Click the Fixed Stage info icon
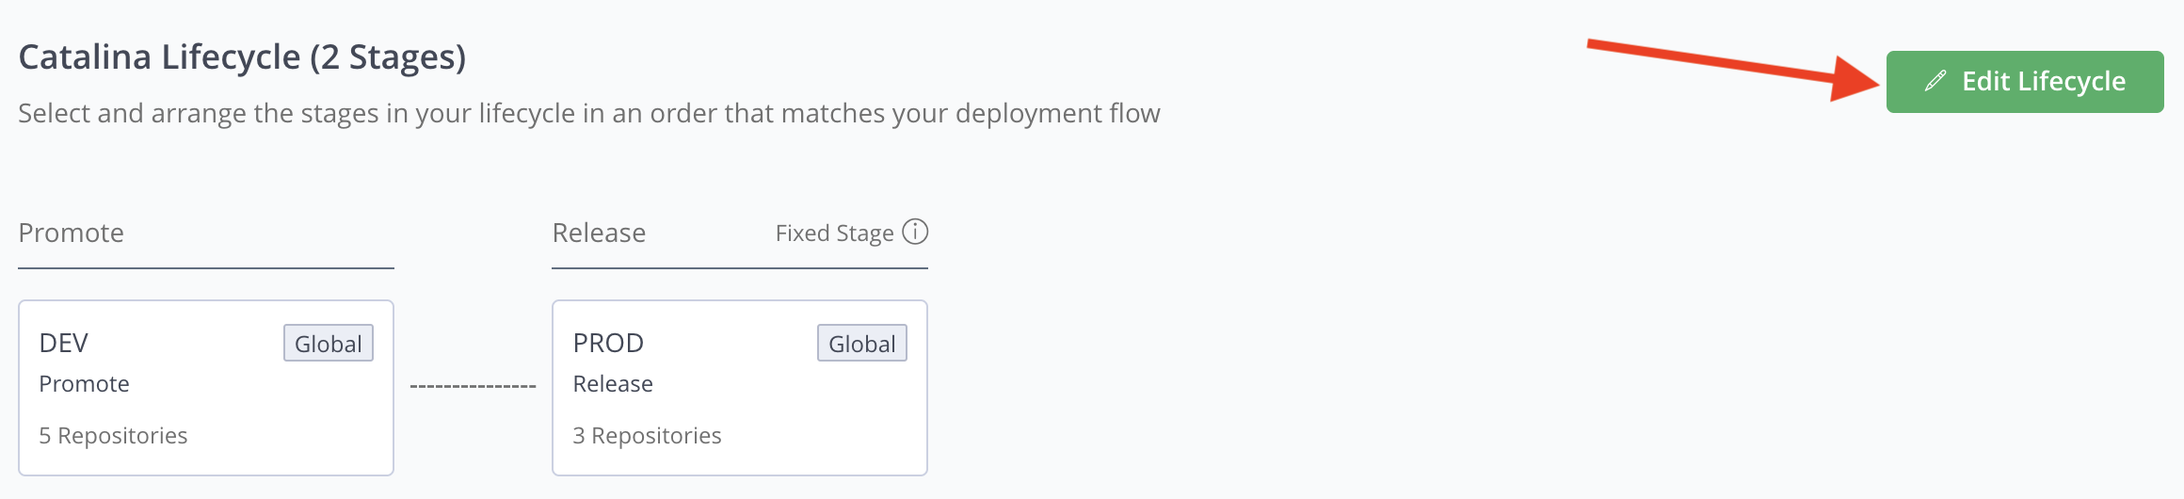This screenshot has width=2184, height=499. coord(915,232)
